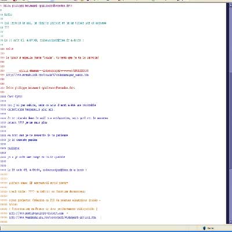Click the orange "project name" quoted line

[38, 183]
